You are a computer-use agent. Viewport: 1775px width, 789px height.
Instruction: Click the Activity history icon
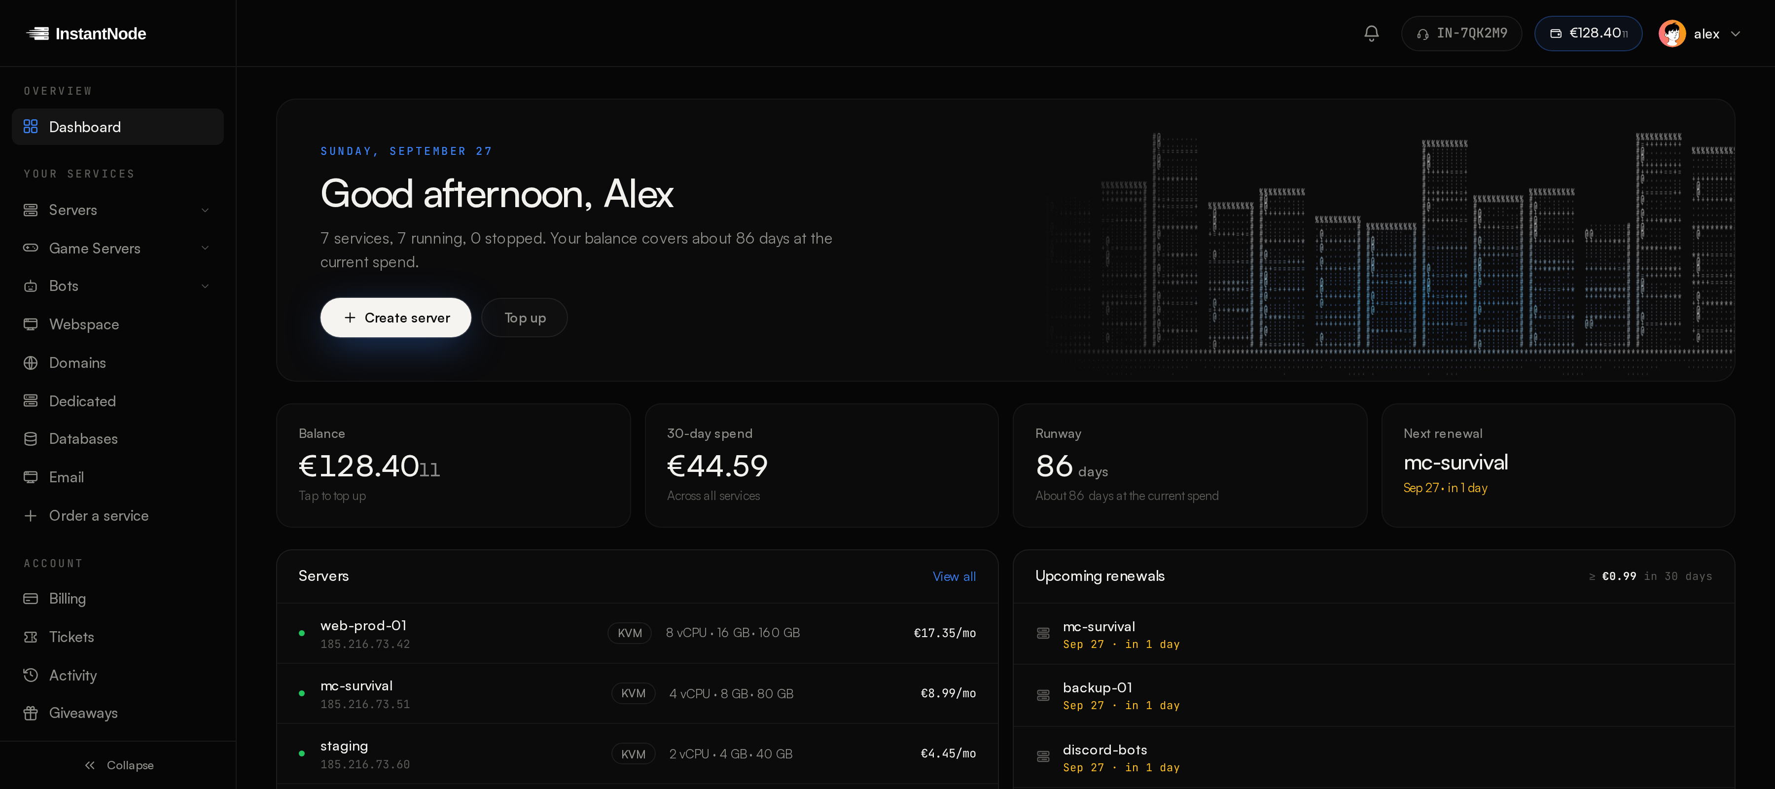30,675
